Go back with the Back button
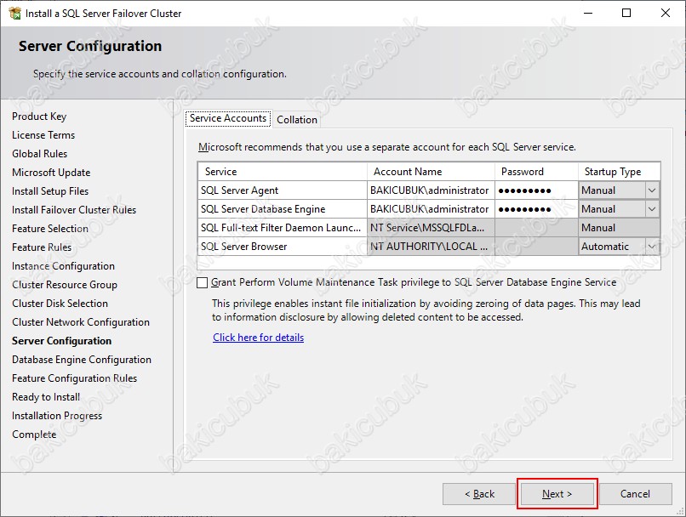 tap(479, 494)
